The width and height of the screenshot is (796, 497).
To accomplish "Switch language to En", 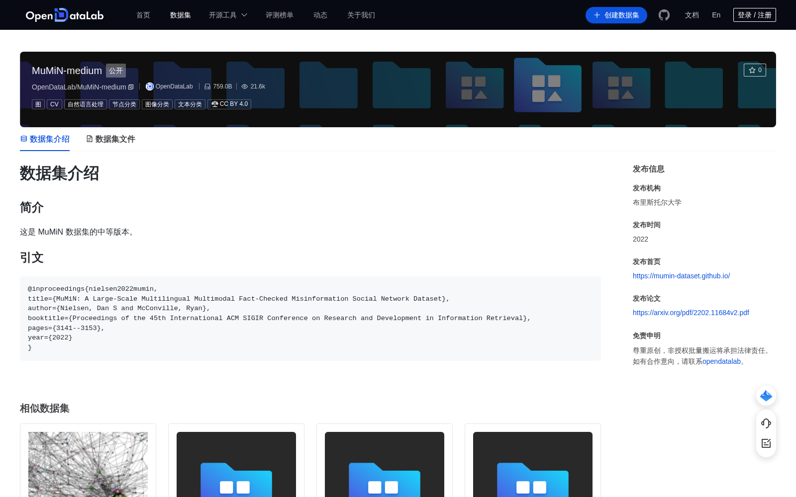I will pos(716,15).
